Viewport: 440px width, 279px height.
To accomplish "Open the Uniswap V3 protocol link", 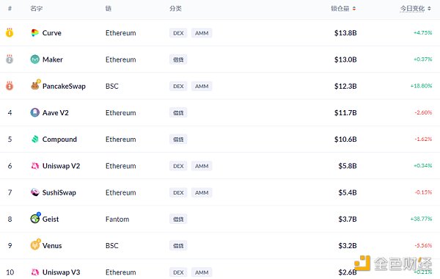I will pyautogui.click(x=61, y=272).
